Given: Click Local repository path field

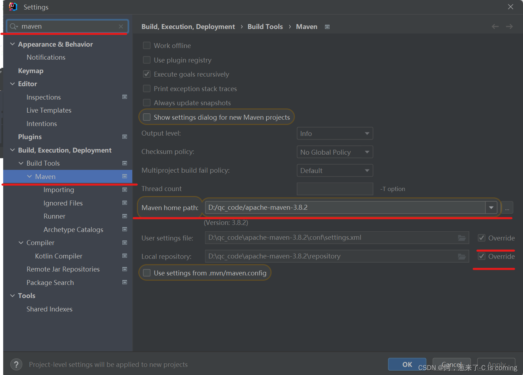Looking at the screenshot, I should (337, 256).
